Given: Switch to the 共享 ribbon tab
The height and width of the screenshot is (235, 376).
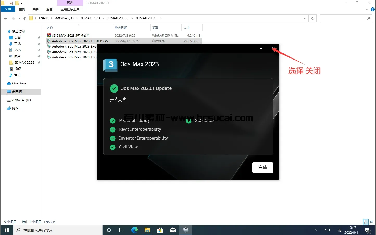Looking at the screenshot, I should (x=36, y=9).
